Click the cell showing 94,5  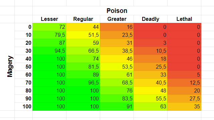click(49, 51)
